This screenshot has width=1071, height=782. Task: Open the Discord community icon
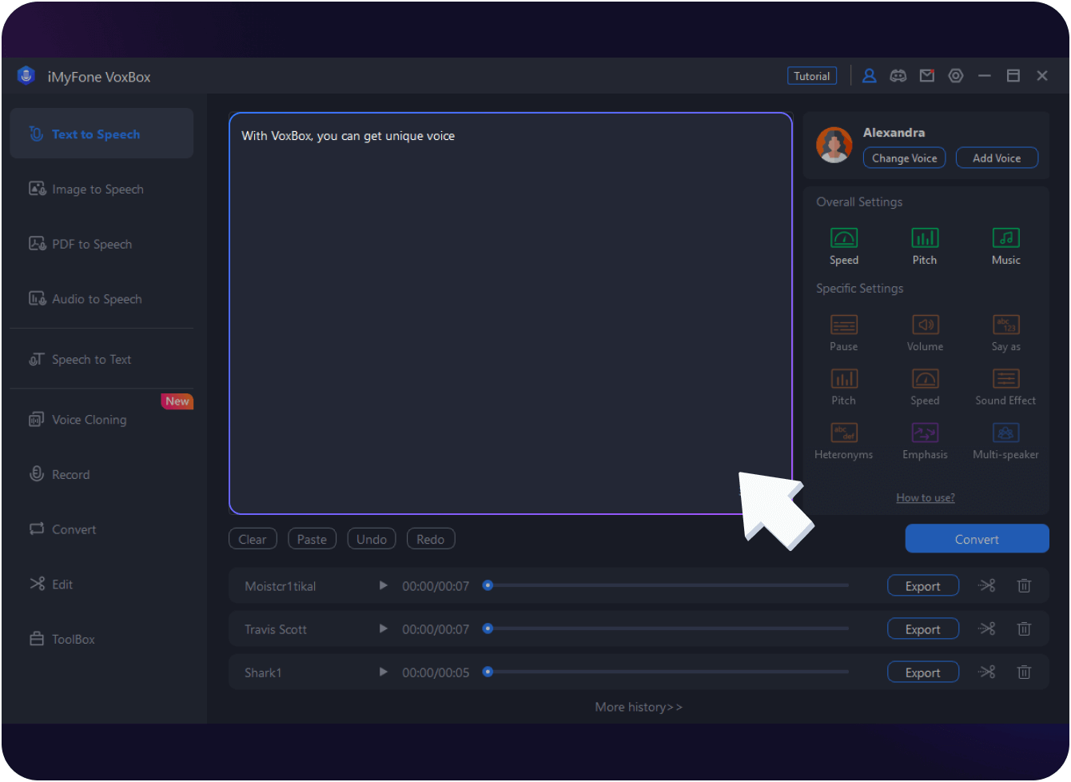[898, 76]
